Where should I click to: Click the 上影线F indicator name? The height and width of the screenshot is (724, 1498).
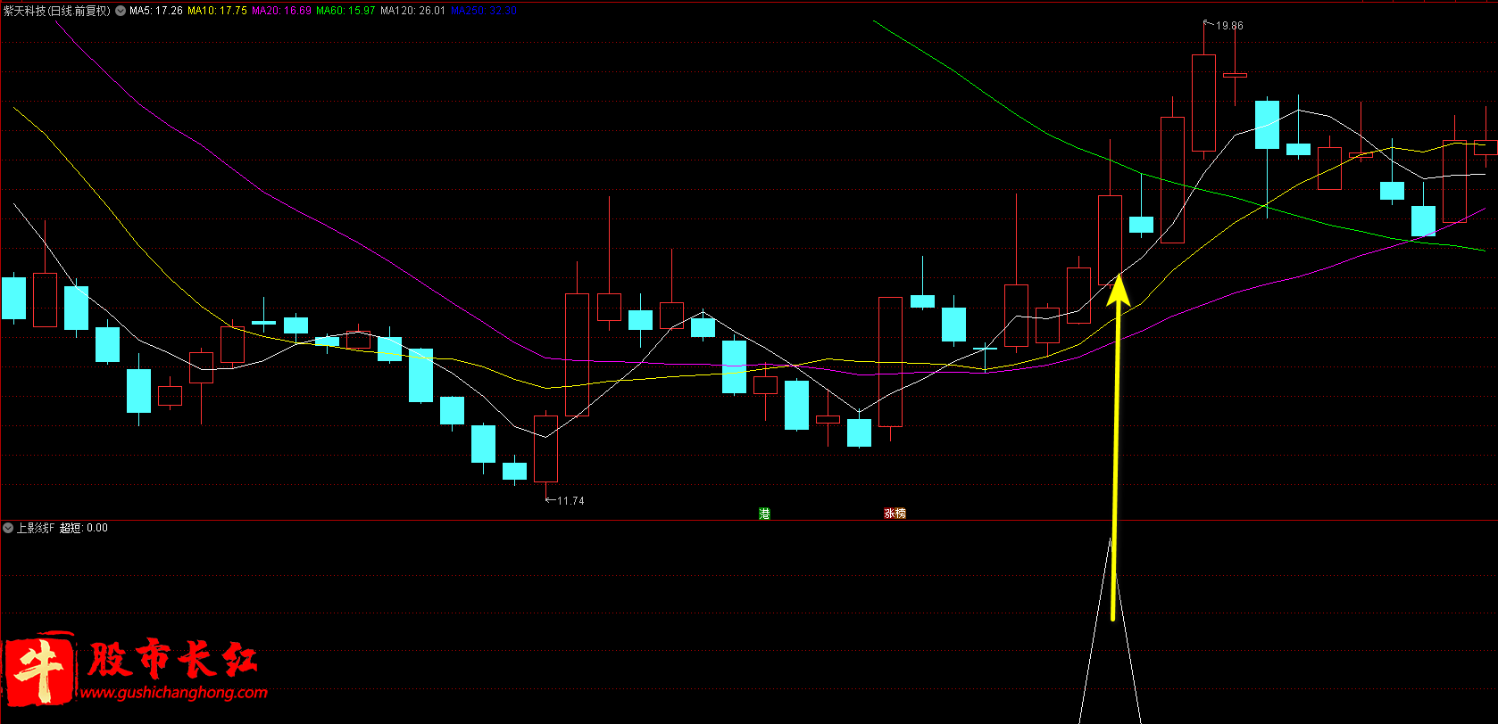click(x=36, y=528)
